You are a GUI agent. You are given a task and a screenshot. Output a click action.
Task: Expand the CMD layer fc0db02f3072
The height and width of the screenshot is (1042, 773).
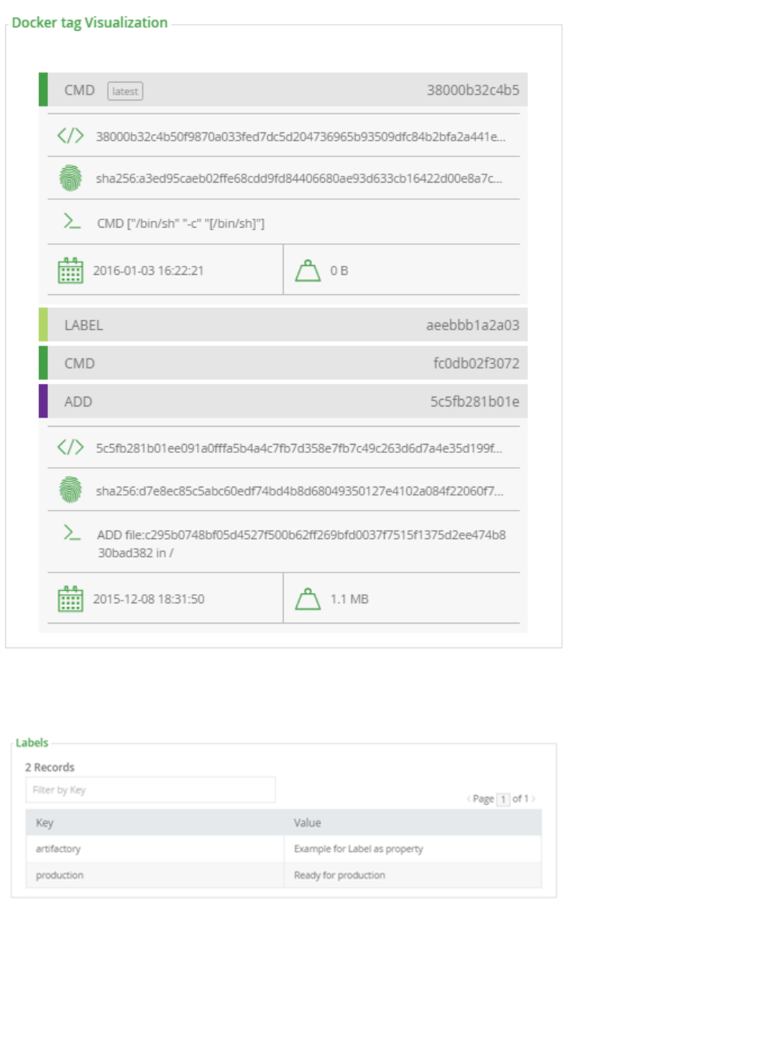click(x=283, y=363)
